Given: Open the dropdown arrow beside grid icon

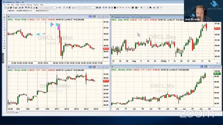Looking at the screenshot, I should (x=138, y=8).
